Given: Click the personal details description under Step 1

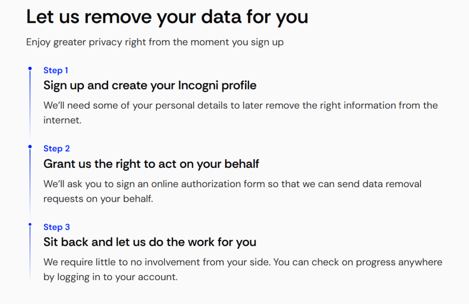Looking at the screenshot, I should coord(240,113).
